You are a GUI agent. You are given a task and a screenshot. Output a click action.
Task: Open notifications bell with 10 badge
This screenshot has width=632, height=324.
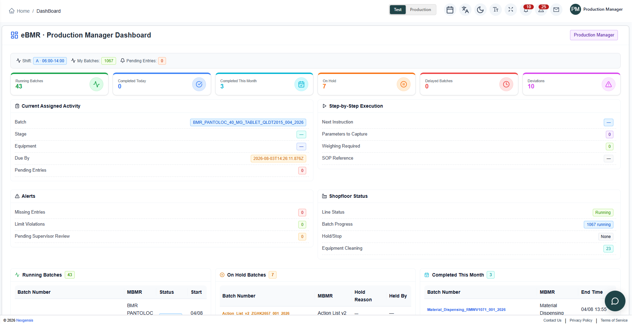coord(526,10)
